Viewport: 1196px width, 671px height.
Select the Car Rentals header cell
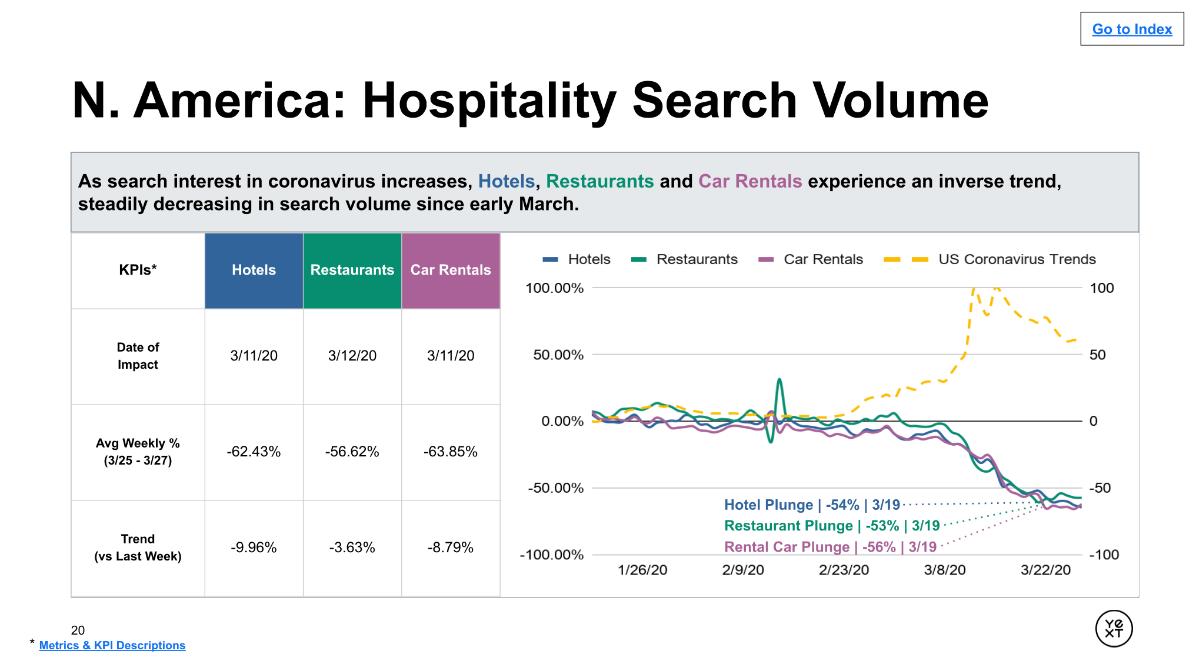450,270
